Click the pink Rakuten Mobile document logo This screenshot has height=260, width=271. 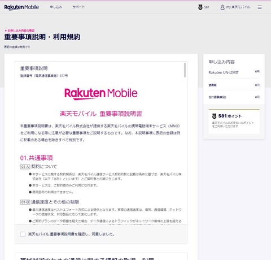(101, 94)
